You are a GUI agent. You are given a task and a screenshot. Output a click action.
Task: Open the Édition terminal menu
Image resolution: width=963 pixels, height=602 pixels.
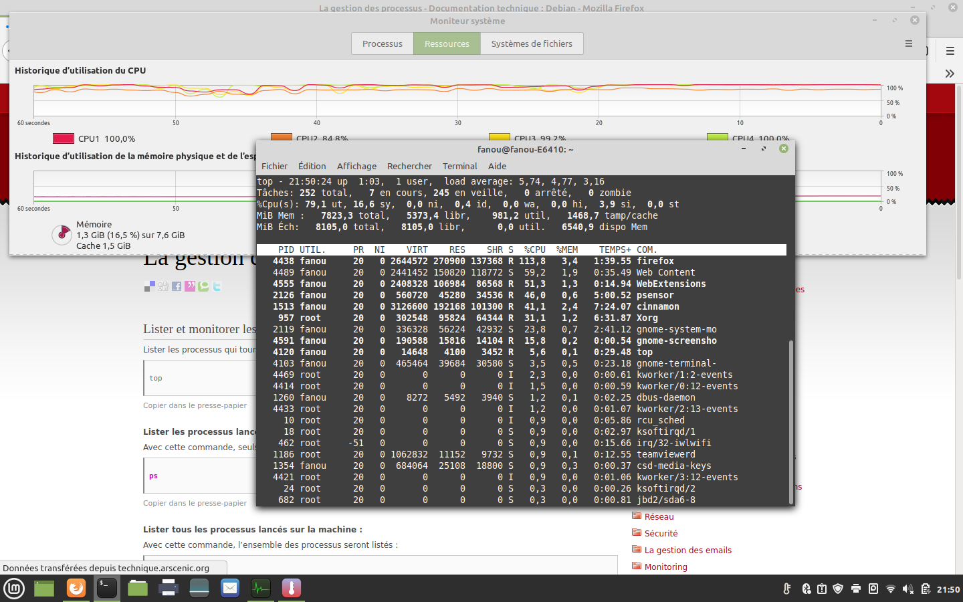pos(312,167)
